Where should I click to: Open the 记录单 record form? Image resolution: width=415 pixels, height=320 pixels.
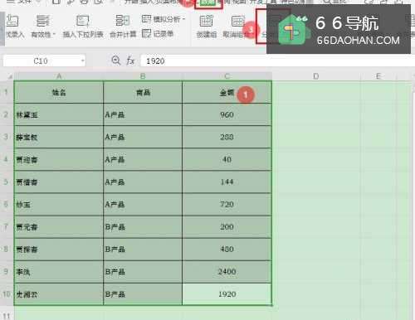[158, 34]
